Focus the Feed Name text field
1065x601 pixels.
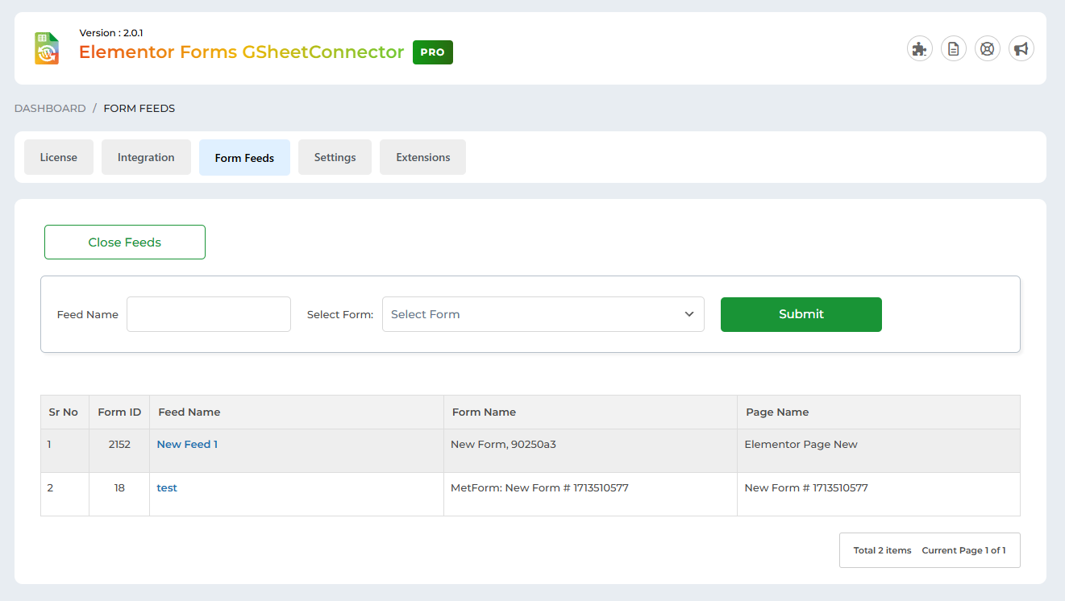click(208, 314)
